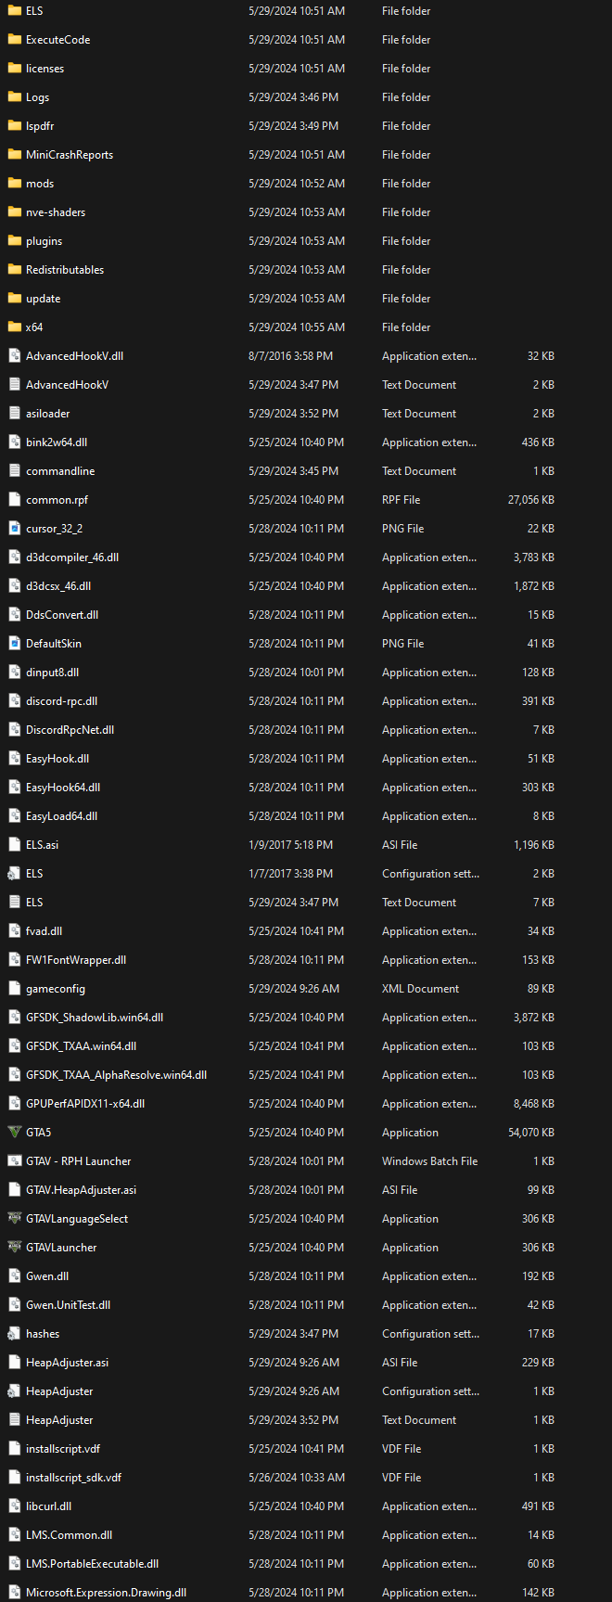Select the HeapAdjuster Text Document file name
This screenshot has width=612, height=1602.
pos(59,1420)
